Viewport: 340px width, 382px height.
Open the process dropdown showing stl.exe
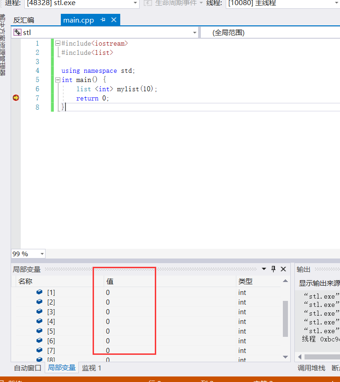click(x=82, y=3)
